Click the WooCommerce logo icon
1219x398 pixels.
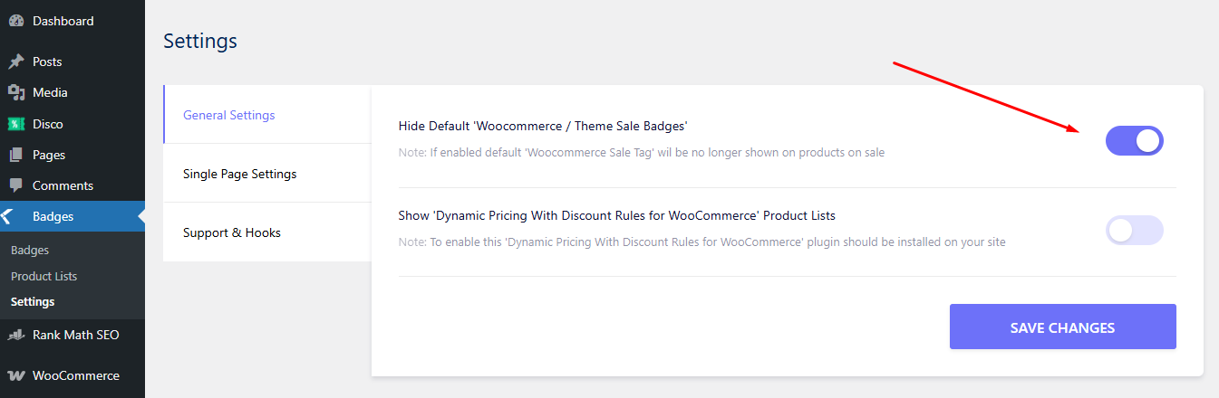(15, 375)
